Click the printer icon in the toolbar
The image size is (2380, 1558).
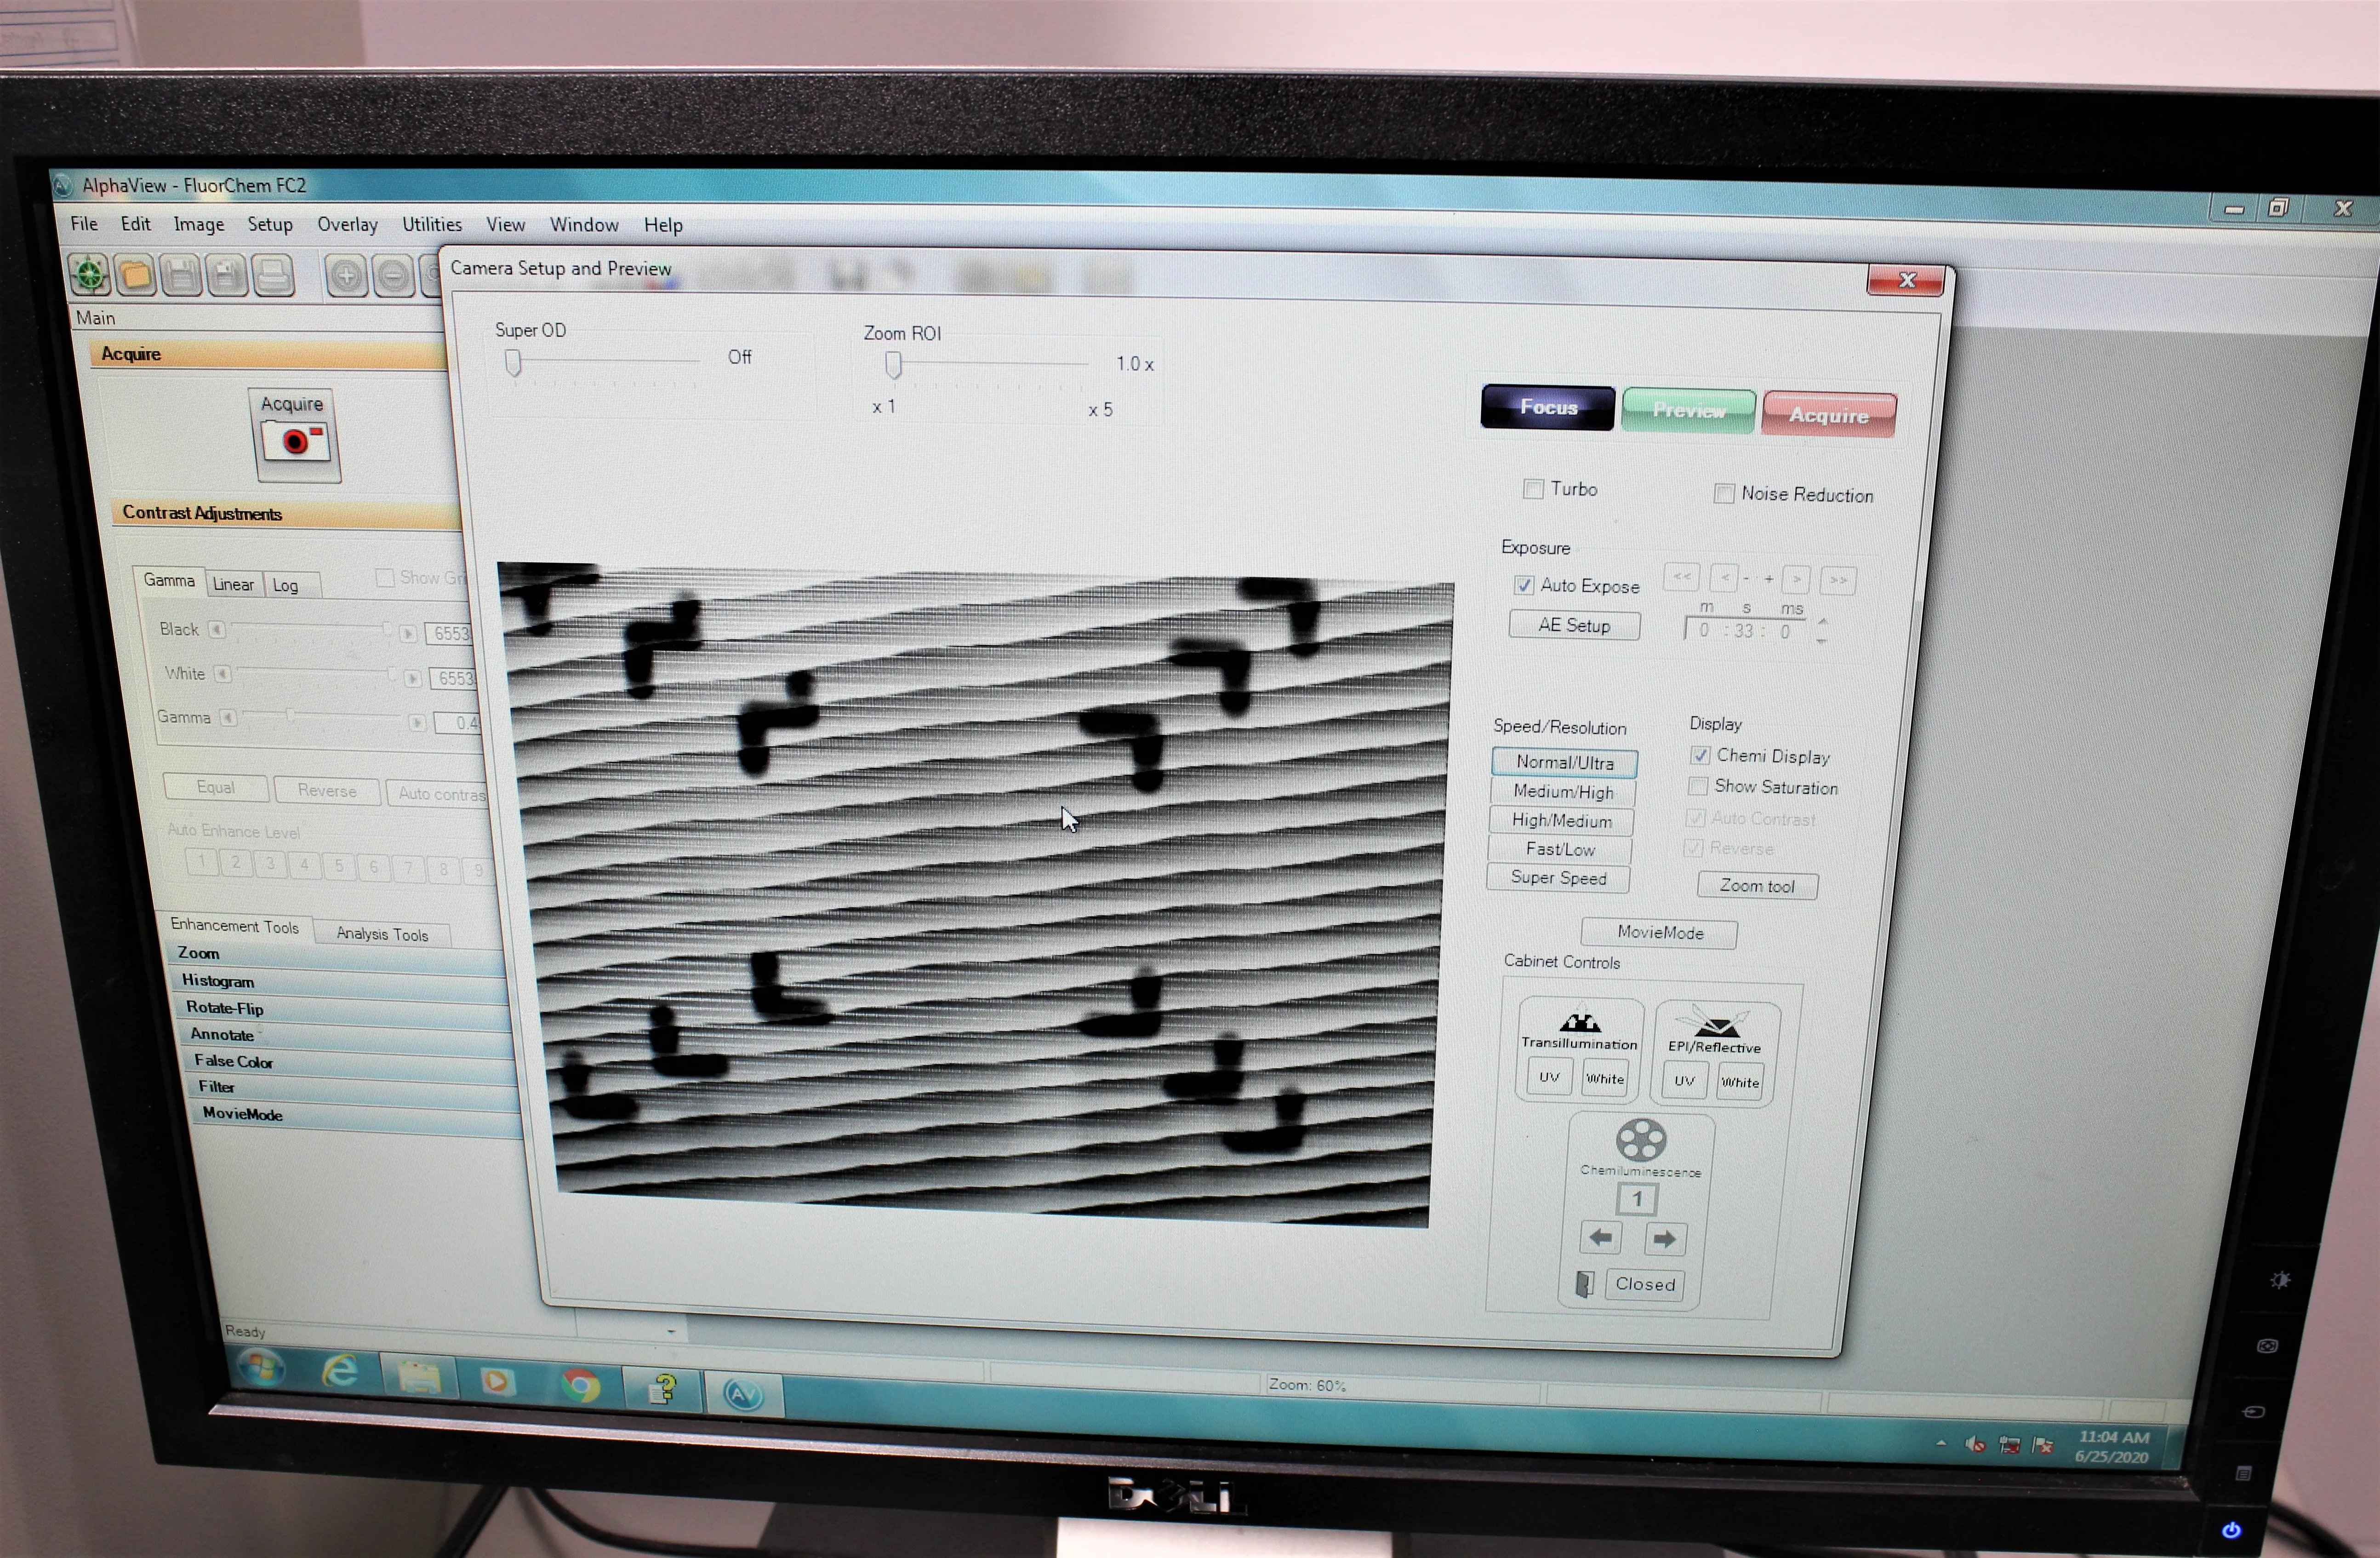tap(273, 276)
